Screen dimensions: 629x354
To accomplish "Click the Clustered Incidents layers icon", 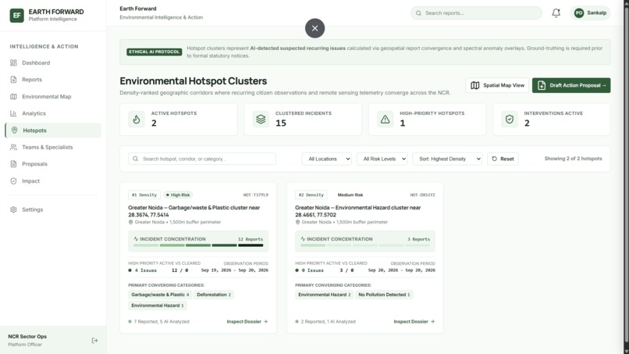I will click(261, 119).
